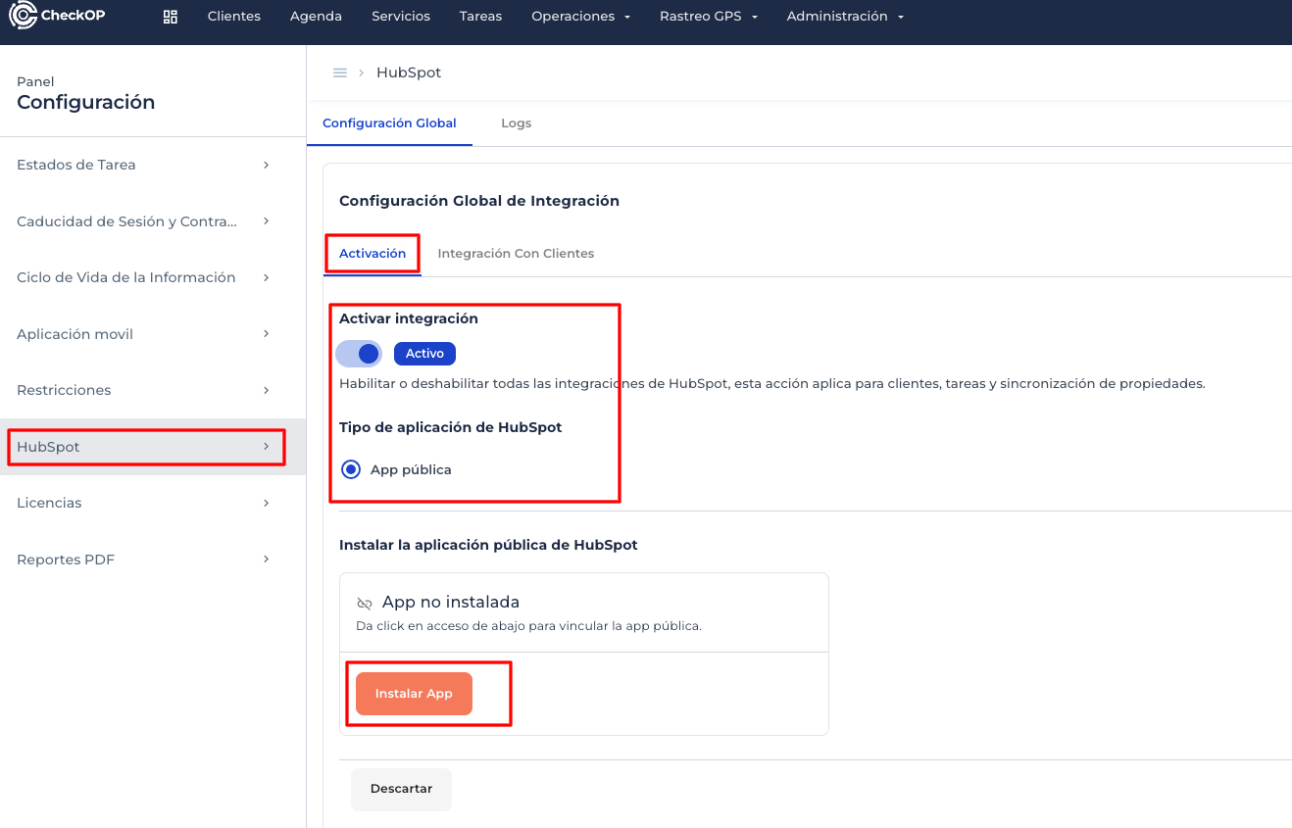Click the arrow icon beside Licencias

click(266, 503)
